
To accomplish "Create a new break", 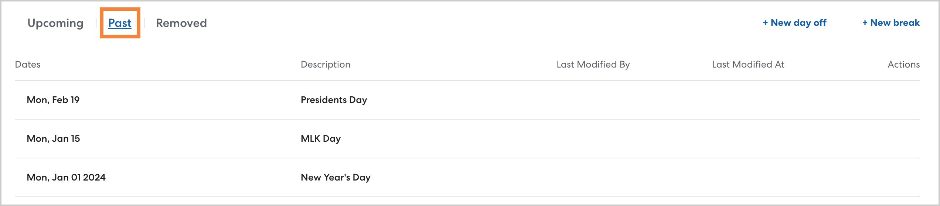I will coord(891,23).
